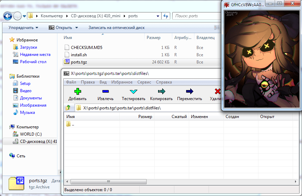Image resolution: width=302 pixels, height=196 pixels.
Task: Click the 7-Zip path address field
Action: click(x=148, y=108)
